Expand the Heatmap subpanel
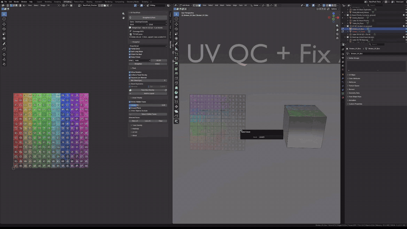Image resolution: width=407 pixels, height=229 pixels. [135, 128]
